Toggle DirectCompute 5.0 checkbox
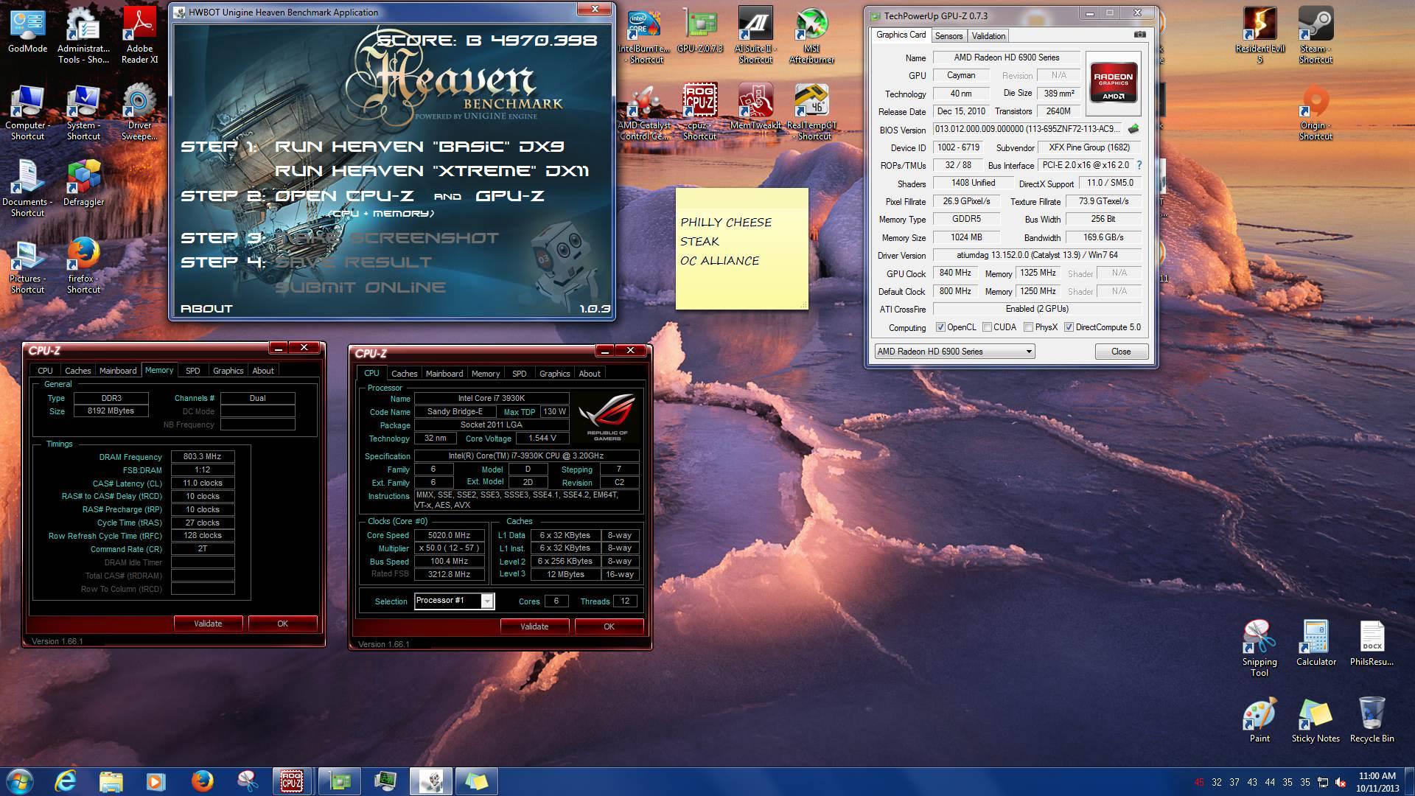 click(1069, 327)
